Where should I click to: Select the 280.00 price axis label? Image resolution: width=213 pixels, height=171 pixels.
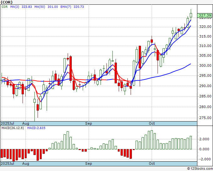click(205, 107)
